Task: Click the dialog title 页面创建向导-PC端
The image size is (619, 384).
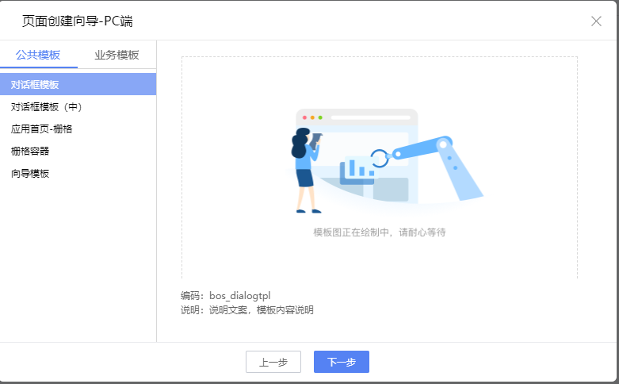Action: coord(78,21)
